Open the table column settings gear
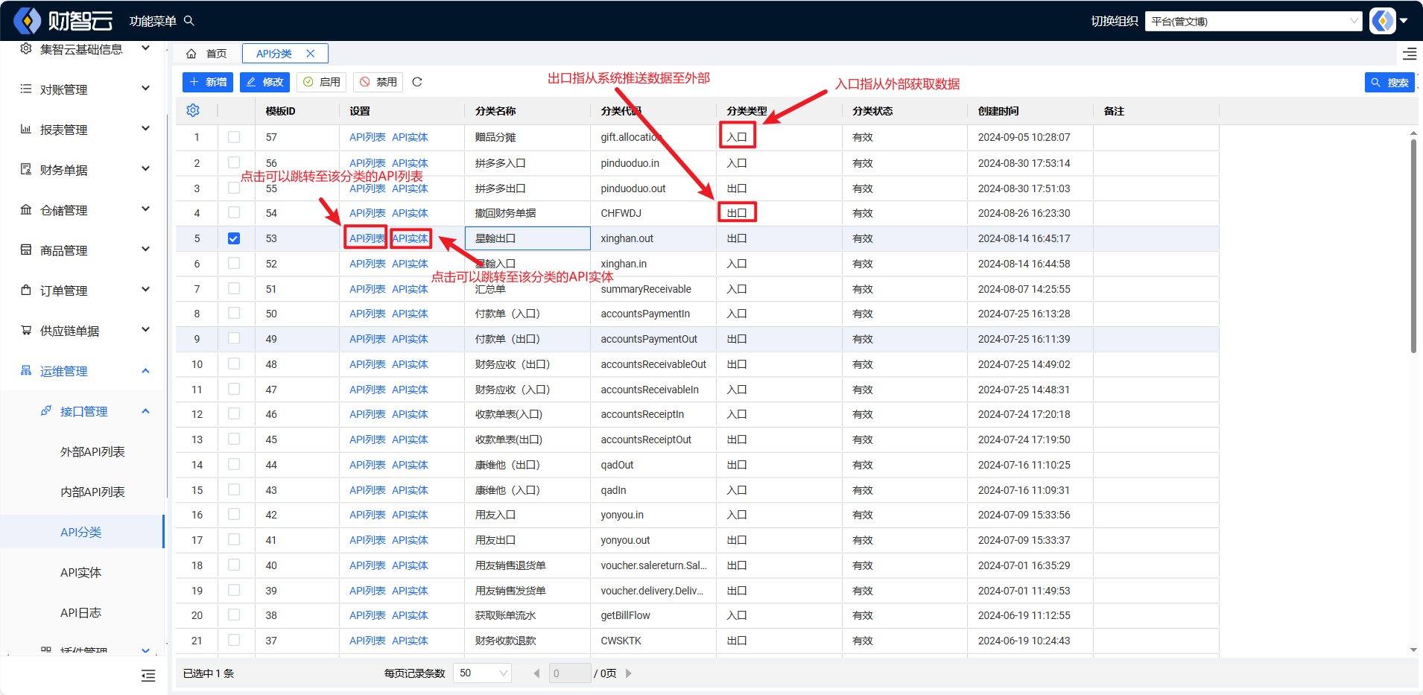1423x695 pixels. tap(193, 110)
